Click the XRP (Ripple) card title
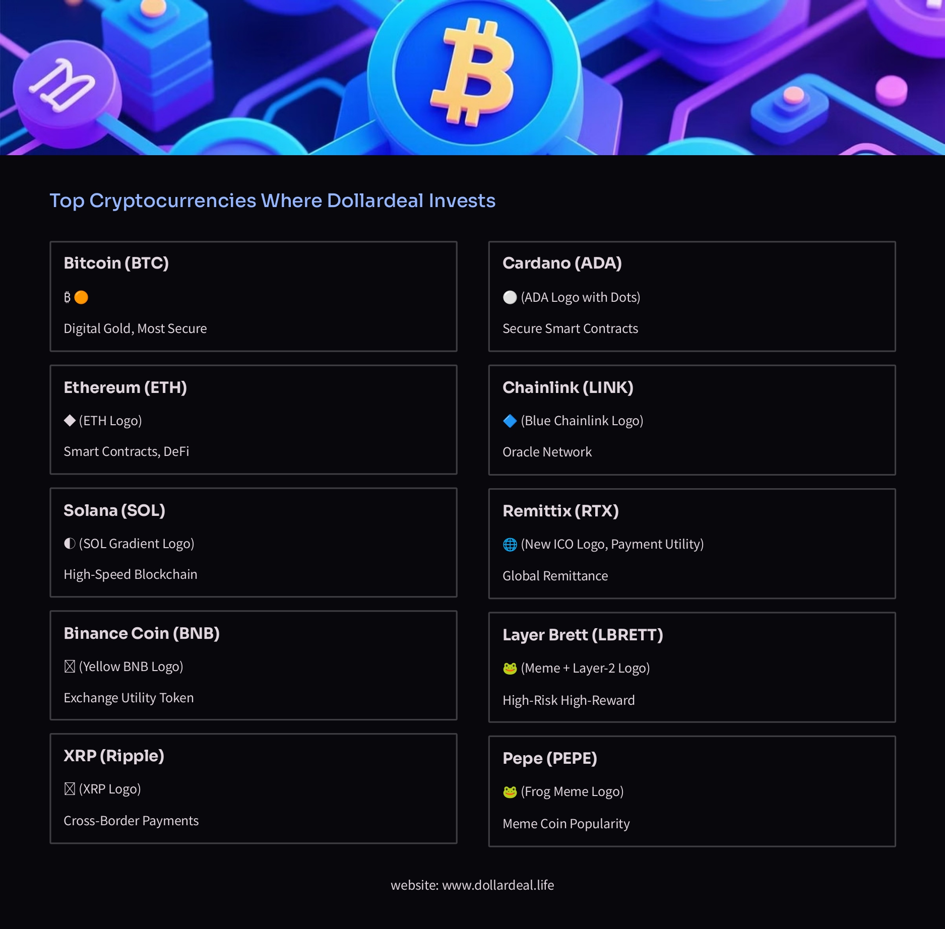The image size is (945, 929). 113,756
